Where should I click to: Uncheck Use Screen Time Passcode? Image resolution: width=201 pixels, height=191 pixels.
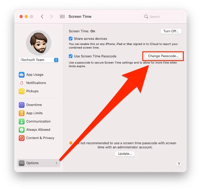tap(71, 56)
